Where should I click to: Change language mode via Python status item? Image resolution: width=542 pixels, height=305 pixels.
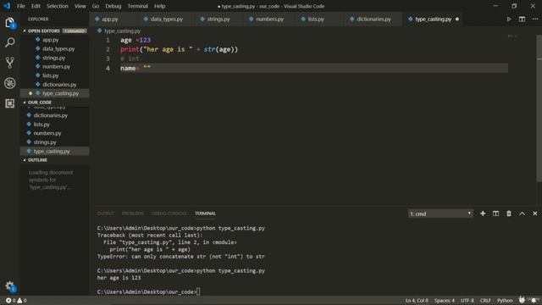[505, 300]
